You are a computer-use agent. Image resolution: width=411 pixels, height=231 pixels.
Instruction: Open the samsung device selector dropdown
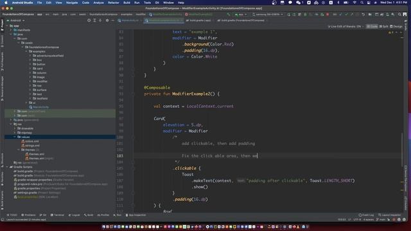(x=267, y=14)
